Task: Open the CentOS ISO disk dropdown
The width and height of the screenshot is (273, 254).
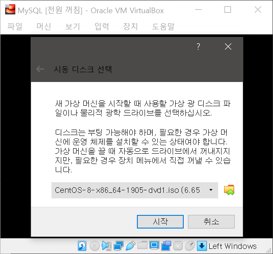Action: 134,190
